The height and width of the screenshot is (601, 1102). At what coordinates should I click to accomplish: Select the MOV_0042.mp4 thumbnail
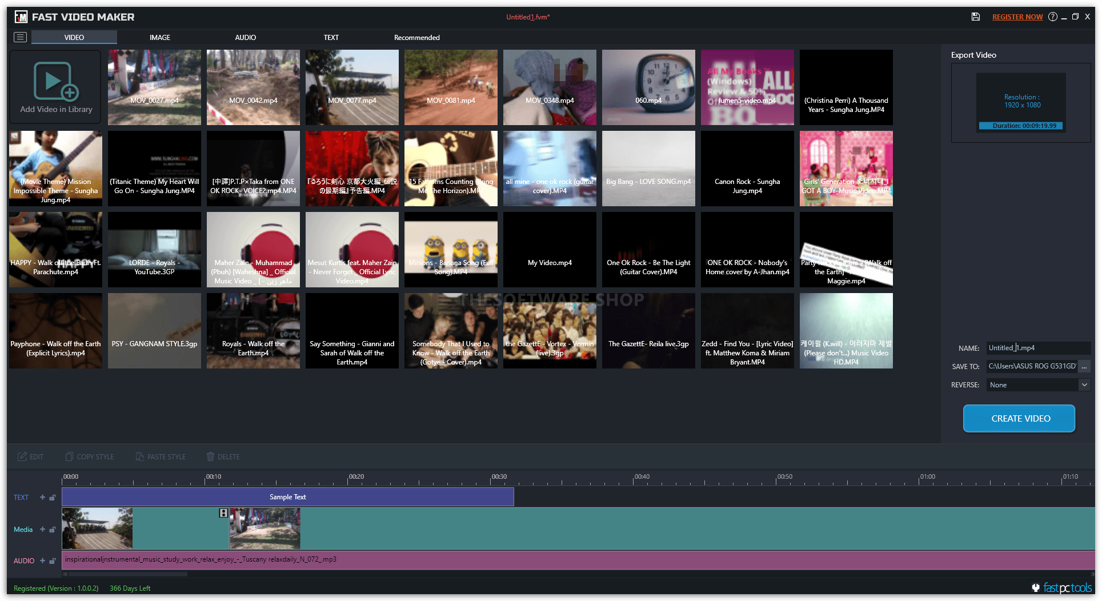[253, 87]
